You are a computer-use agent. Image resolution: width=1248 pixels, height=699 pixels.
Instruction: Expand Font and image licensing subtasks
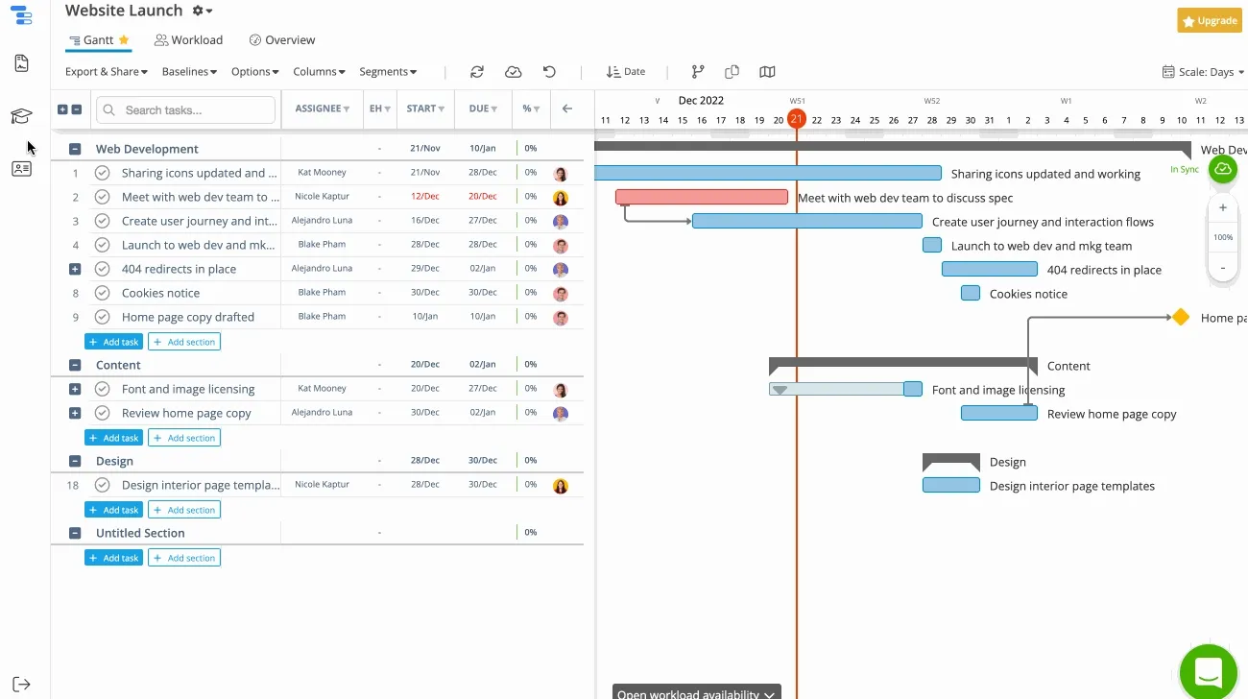(x=75, y=389)
